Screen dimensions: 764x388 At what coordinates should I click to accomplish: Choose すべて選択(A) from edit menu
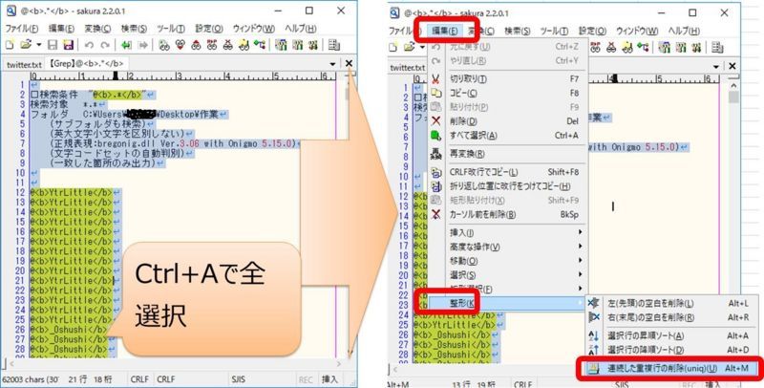point(508,135)
